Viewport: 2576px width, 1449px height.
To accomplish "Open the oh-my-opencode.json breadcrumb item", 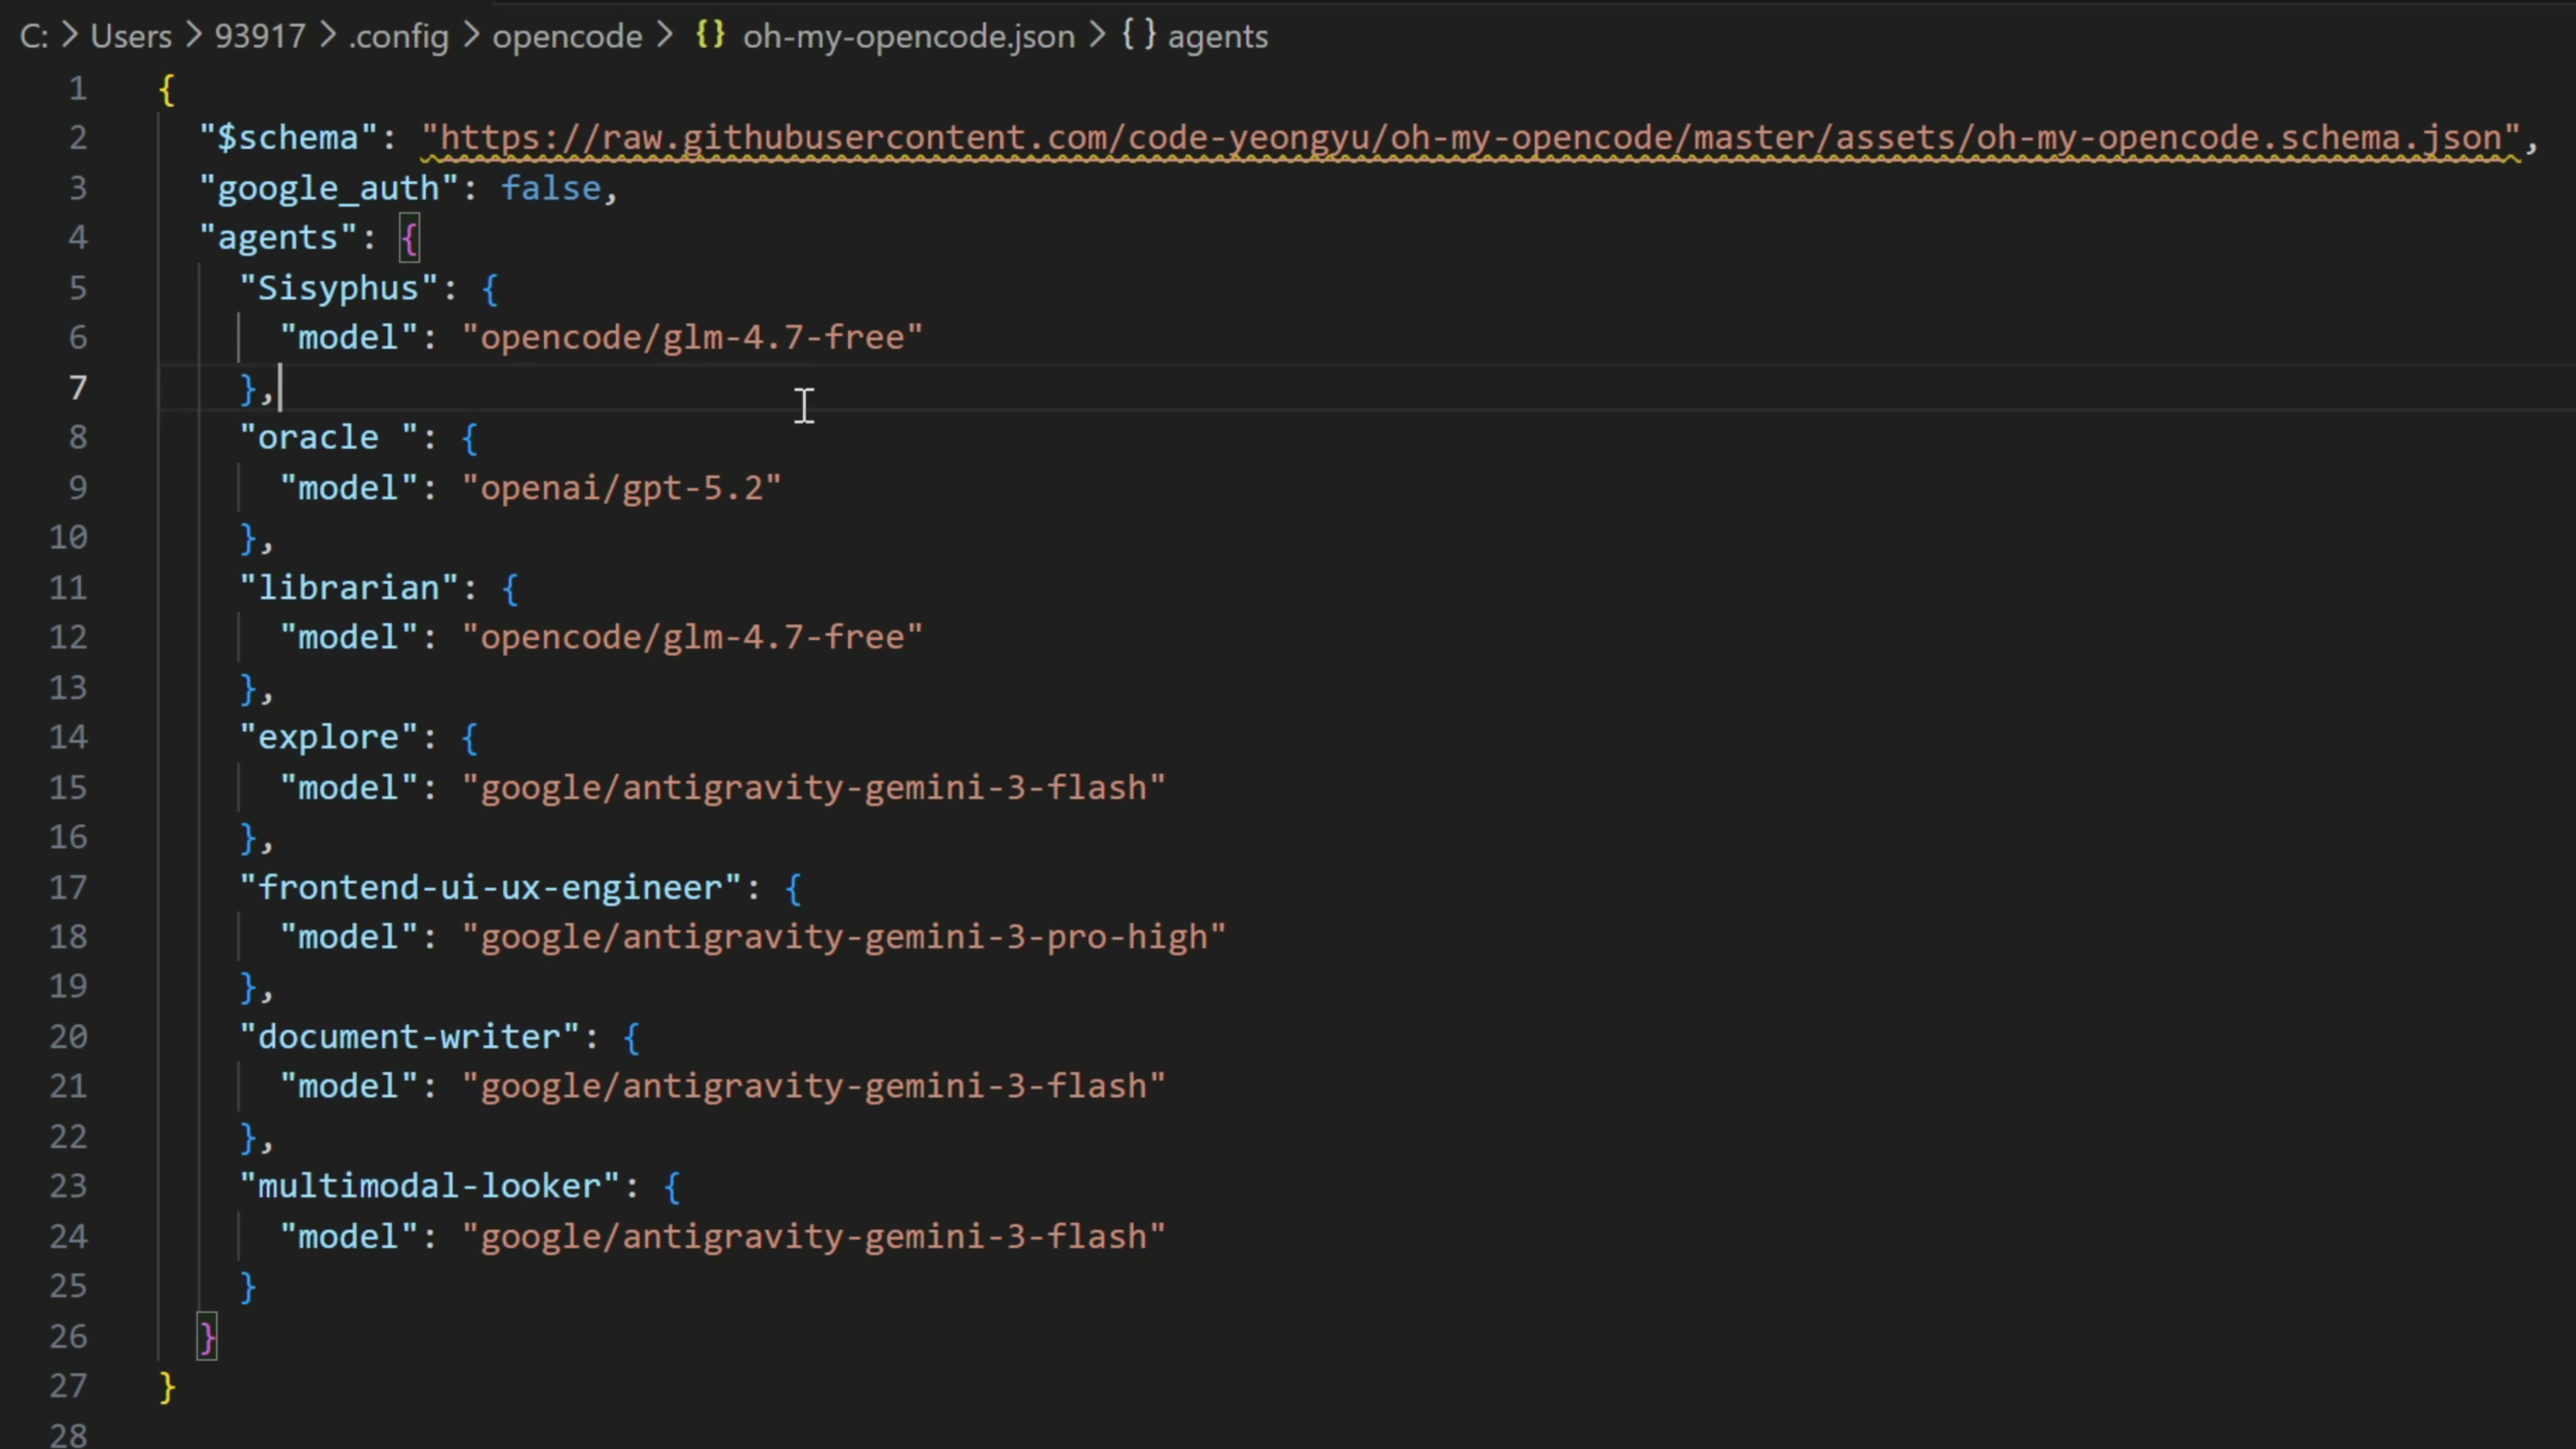I will point(907,37).
